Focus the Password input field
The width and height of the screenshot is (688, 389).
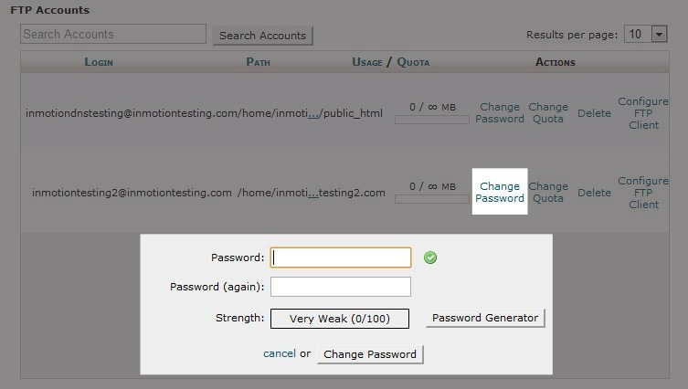pos(341,258)
